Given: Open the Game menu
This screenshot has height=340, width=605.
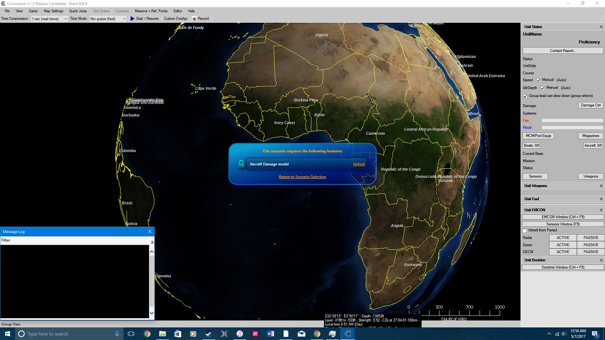Looking at the screenshot, I should tap(33, 11).
